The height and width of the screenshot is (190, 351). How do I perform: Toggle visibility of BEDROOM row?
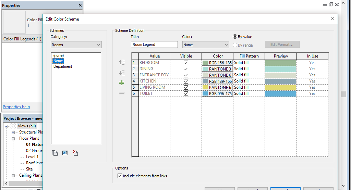coord(186,63)
